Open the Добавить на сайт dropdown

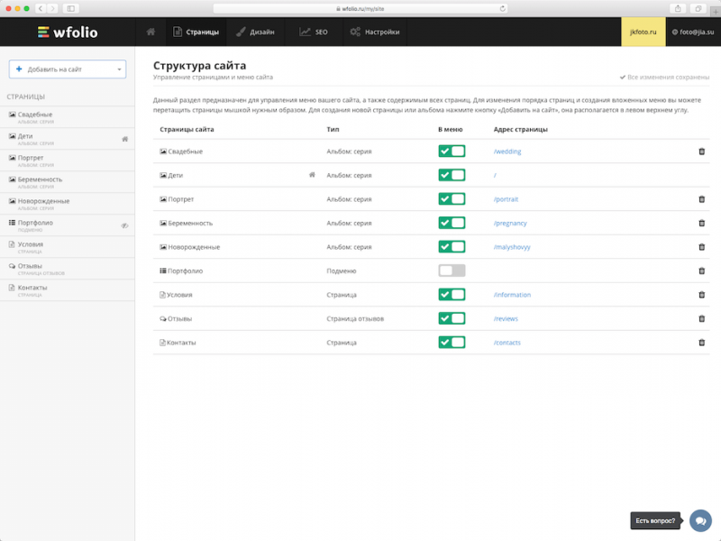[x=68, y=69]
